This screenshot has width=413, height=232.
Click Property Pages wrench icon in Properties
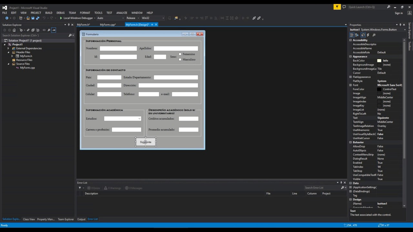(x=374, y=35)
